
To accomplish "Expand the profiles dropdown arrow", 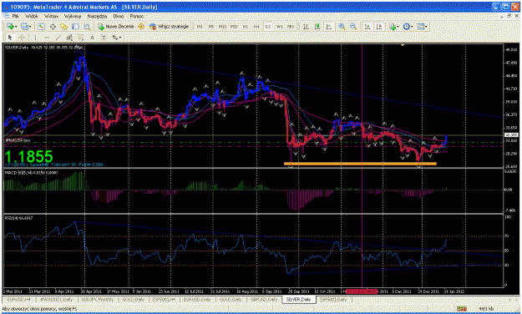I will pos(30,27).
